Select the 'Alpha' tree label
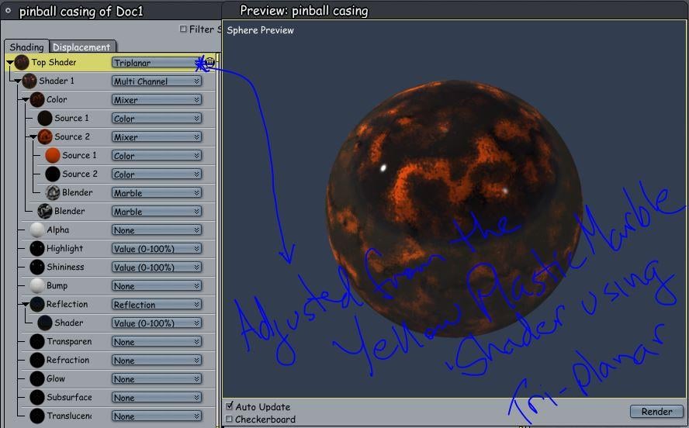The width and height of the screenshot is (689, 428). 58,230
